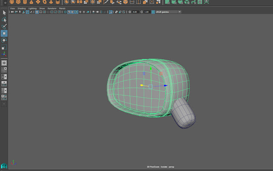Click the yellow X-axis manipulator handle
This screenshot has width=273, height=171.
(x=142, y=85)
